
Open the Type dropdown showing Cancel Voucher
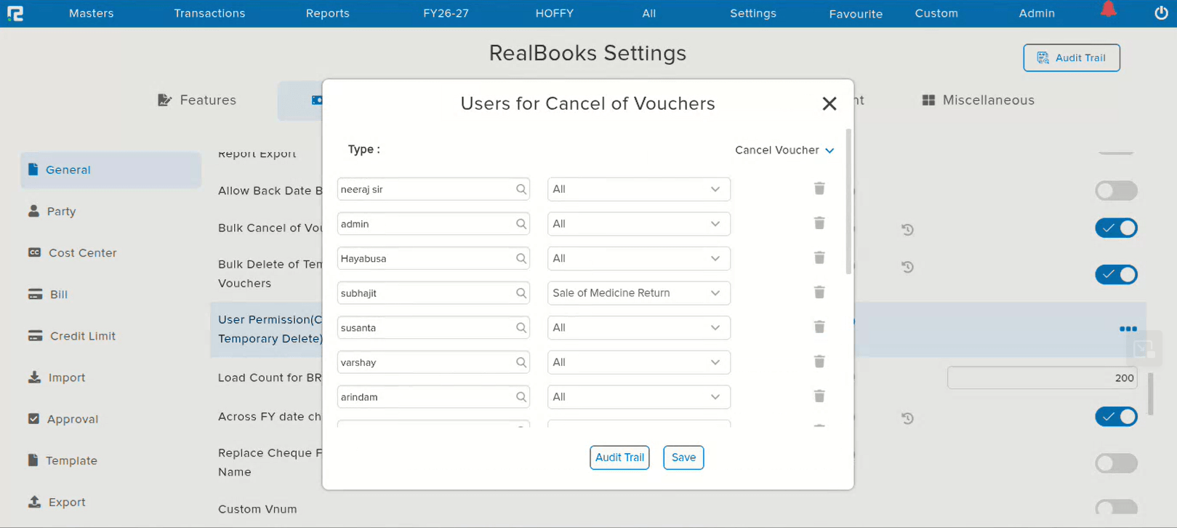[x=784, y=150]
